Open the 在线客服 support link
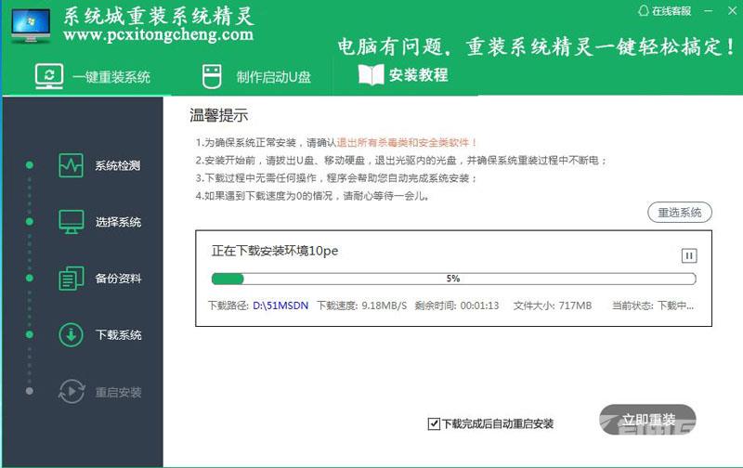Screen dimensions: 743x468 coord(664,11)
